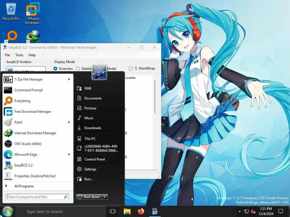The image size is (290, 217).
Task: Open Firefox from the taskbar
Action: 141,211
